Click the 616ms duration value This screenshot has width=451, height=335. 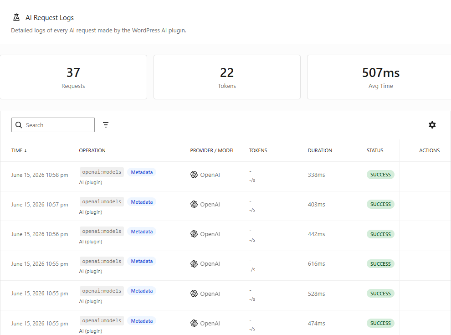pos(317,263)
